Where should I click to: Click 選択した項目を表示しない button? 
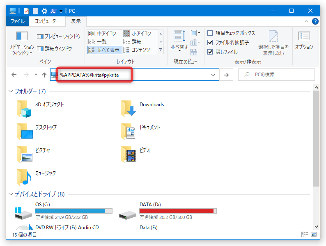(273, 43)
